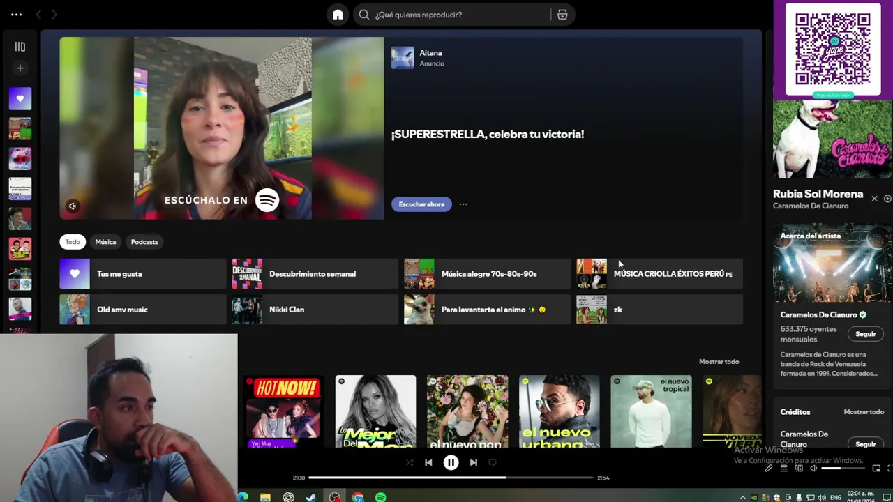Open the el nuevo urbano playlist cover
Image resolution: width=893 pixels, height=502 pixels.
pyautogui.click(x=560, y=411)
